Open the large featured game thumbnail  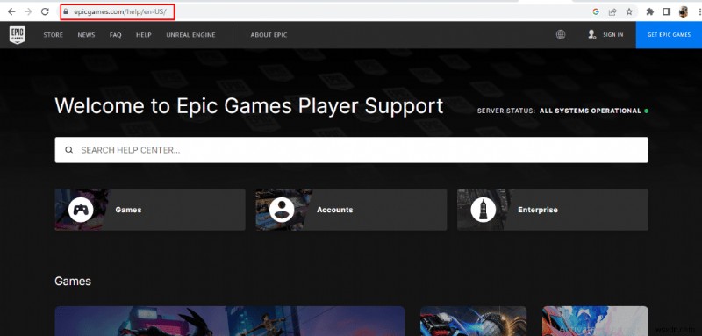click(230, 321)
